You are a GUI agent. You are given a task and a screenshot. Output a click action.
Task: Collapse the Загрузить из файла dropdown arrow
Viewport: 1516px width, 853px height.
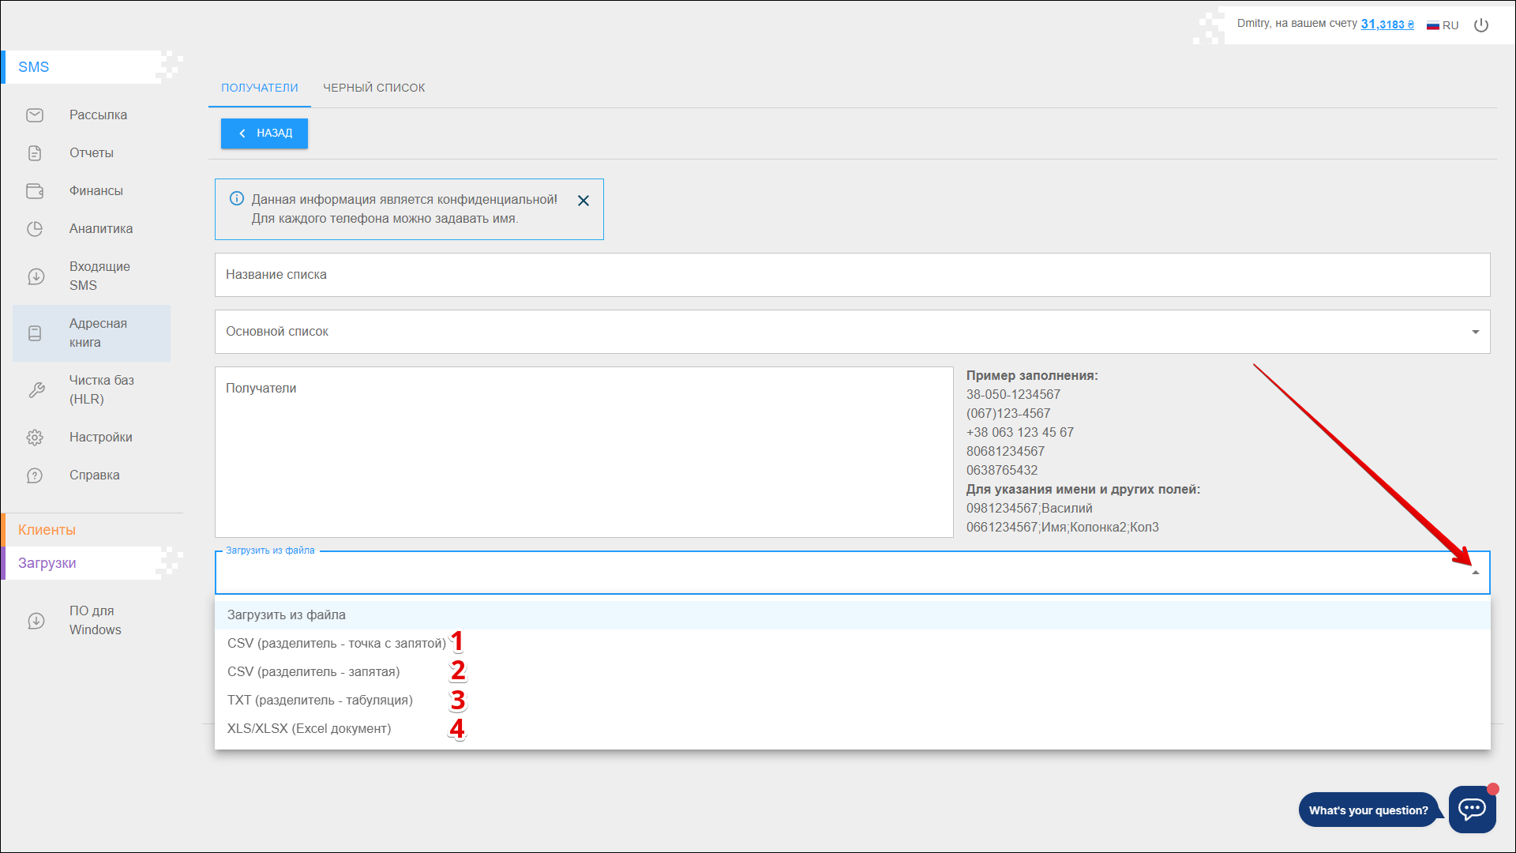(1475, 573)
